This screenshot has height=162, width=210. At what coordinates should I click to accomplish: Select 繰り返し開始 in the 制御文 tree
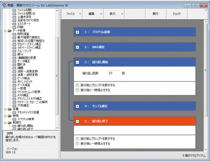point(25,126)
